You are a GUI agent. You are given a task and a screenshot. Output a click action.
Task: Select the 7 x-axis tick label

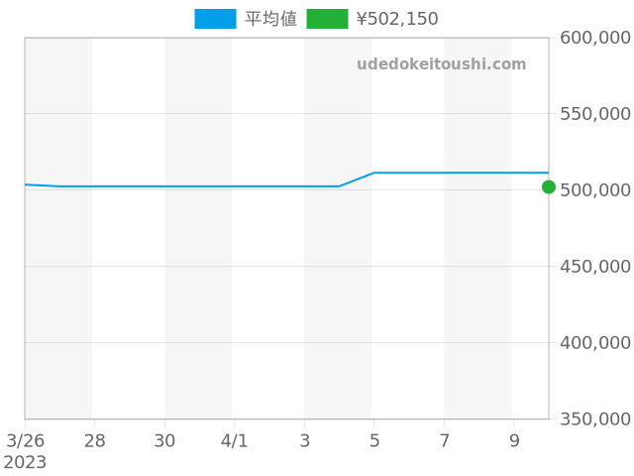pyautogui.click(x=444, y=440)
